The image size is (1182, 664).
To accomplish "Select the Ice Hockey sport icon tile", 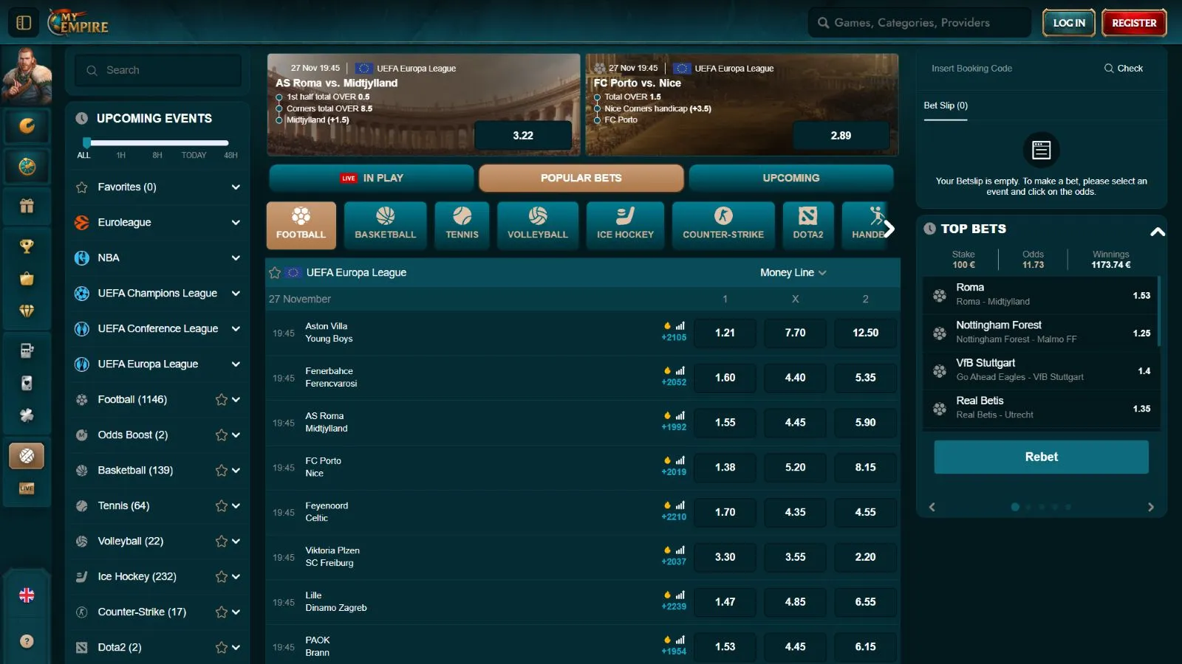I will 625,224.
